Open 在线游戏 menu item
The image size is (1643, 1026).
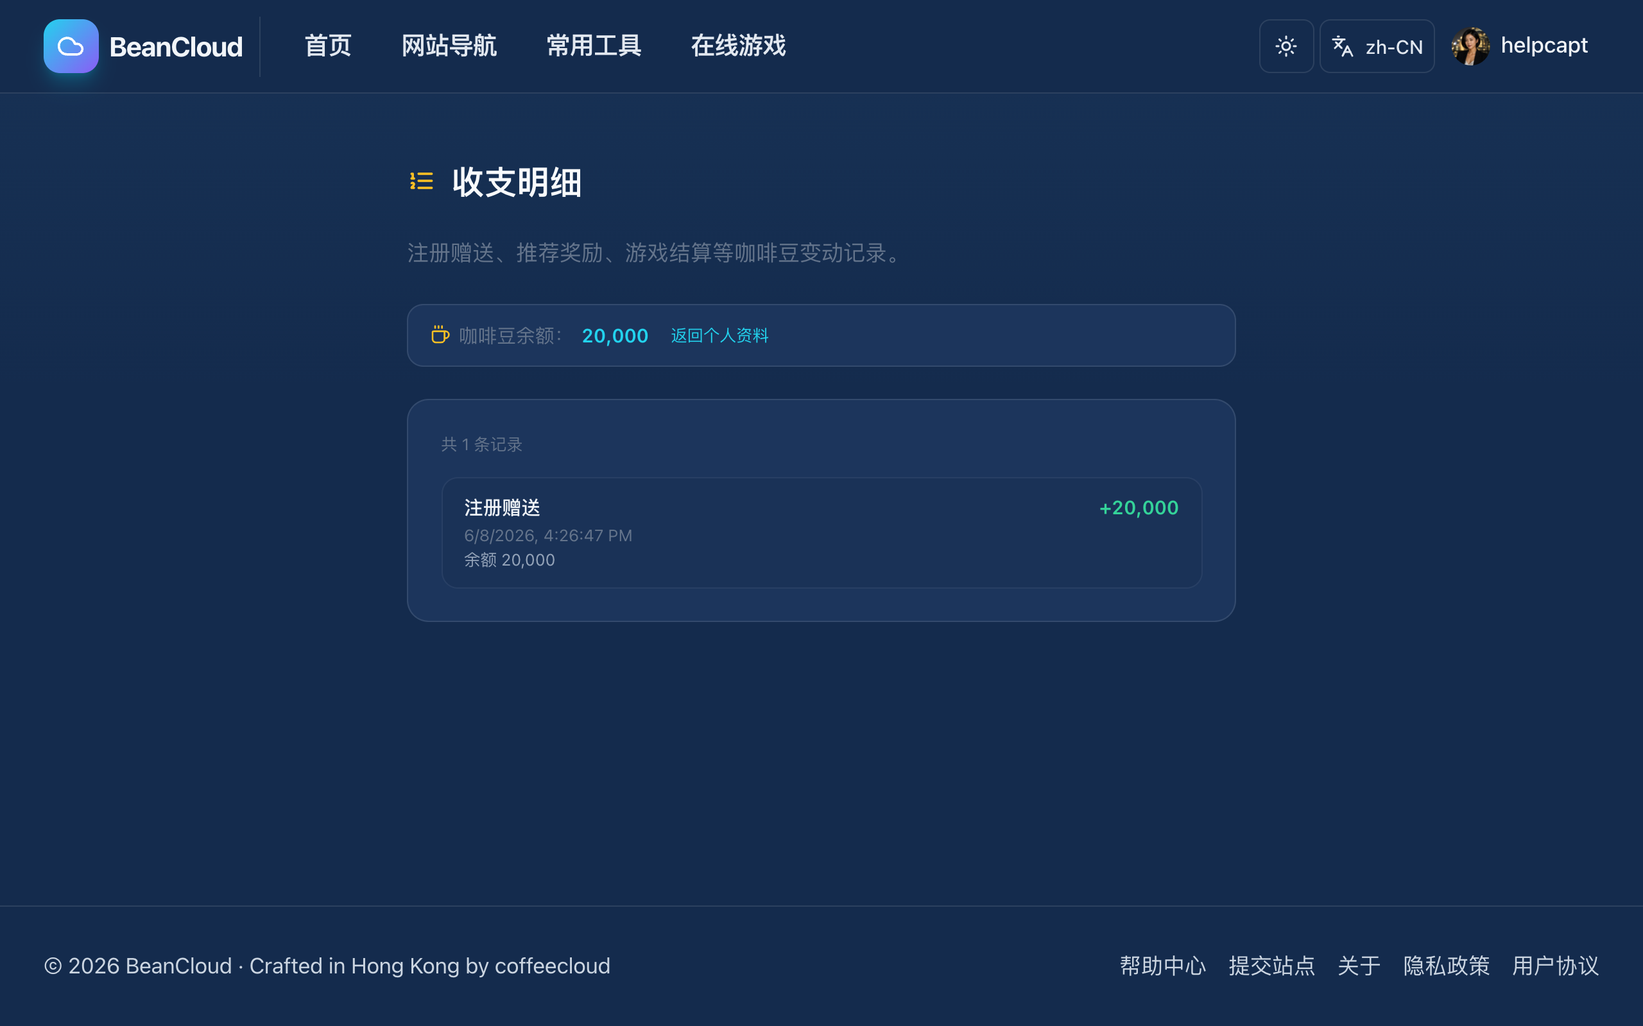[x=738, y=46]
